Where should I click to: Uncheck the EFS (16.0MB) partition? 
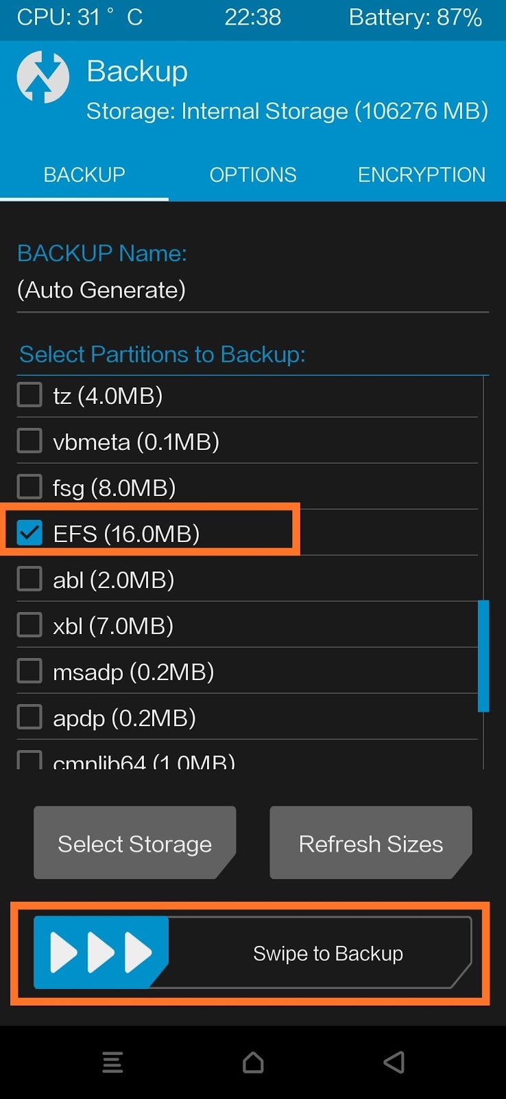click(x=29, y=533)
